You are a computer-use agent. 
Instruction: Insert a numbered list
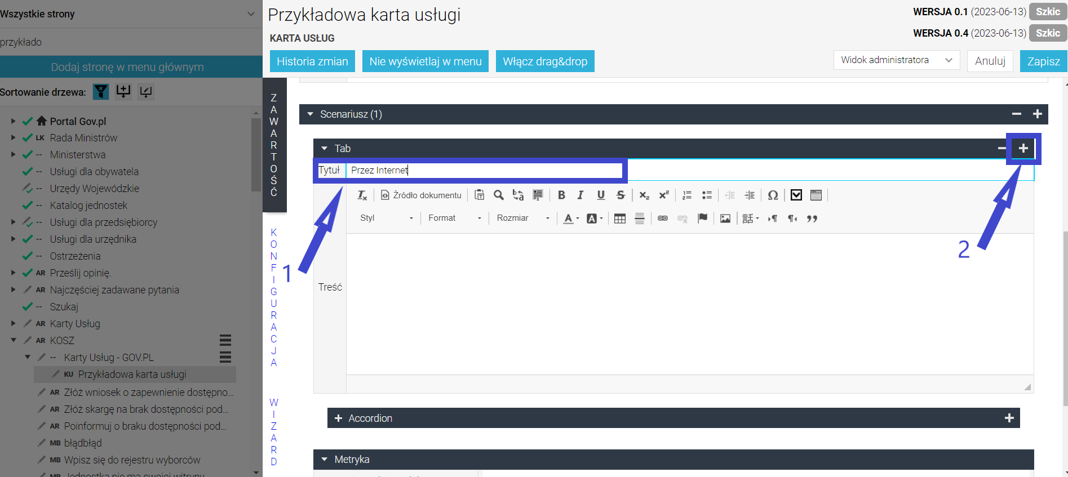[x=687, y=195]
